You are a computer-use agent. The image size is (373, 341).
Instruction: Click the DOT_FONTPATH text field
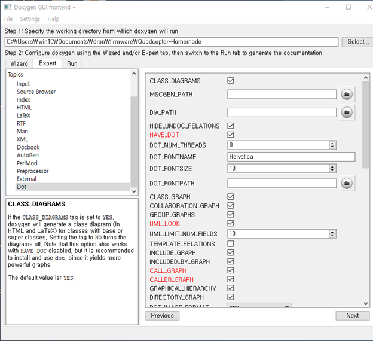pyautogui.click(x=282, y=183)
